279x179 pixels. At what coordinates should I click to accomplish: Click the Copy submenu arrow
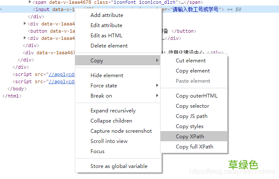(x=157, y=60)
